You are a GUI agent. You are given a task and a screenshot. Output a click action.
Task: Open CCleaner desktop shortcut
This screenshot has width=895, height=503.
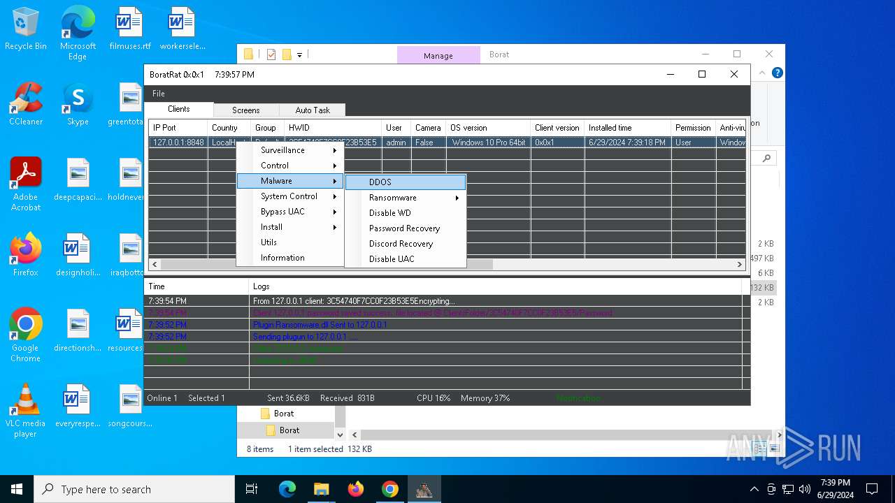(x=25, y=103)
